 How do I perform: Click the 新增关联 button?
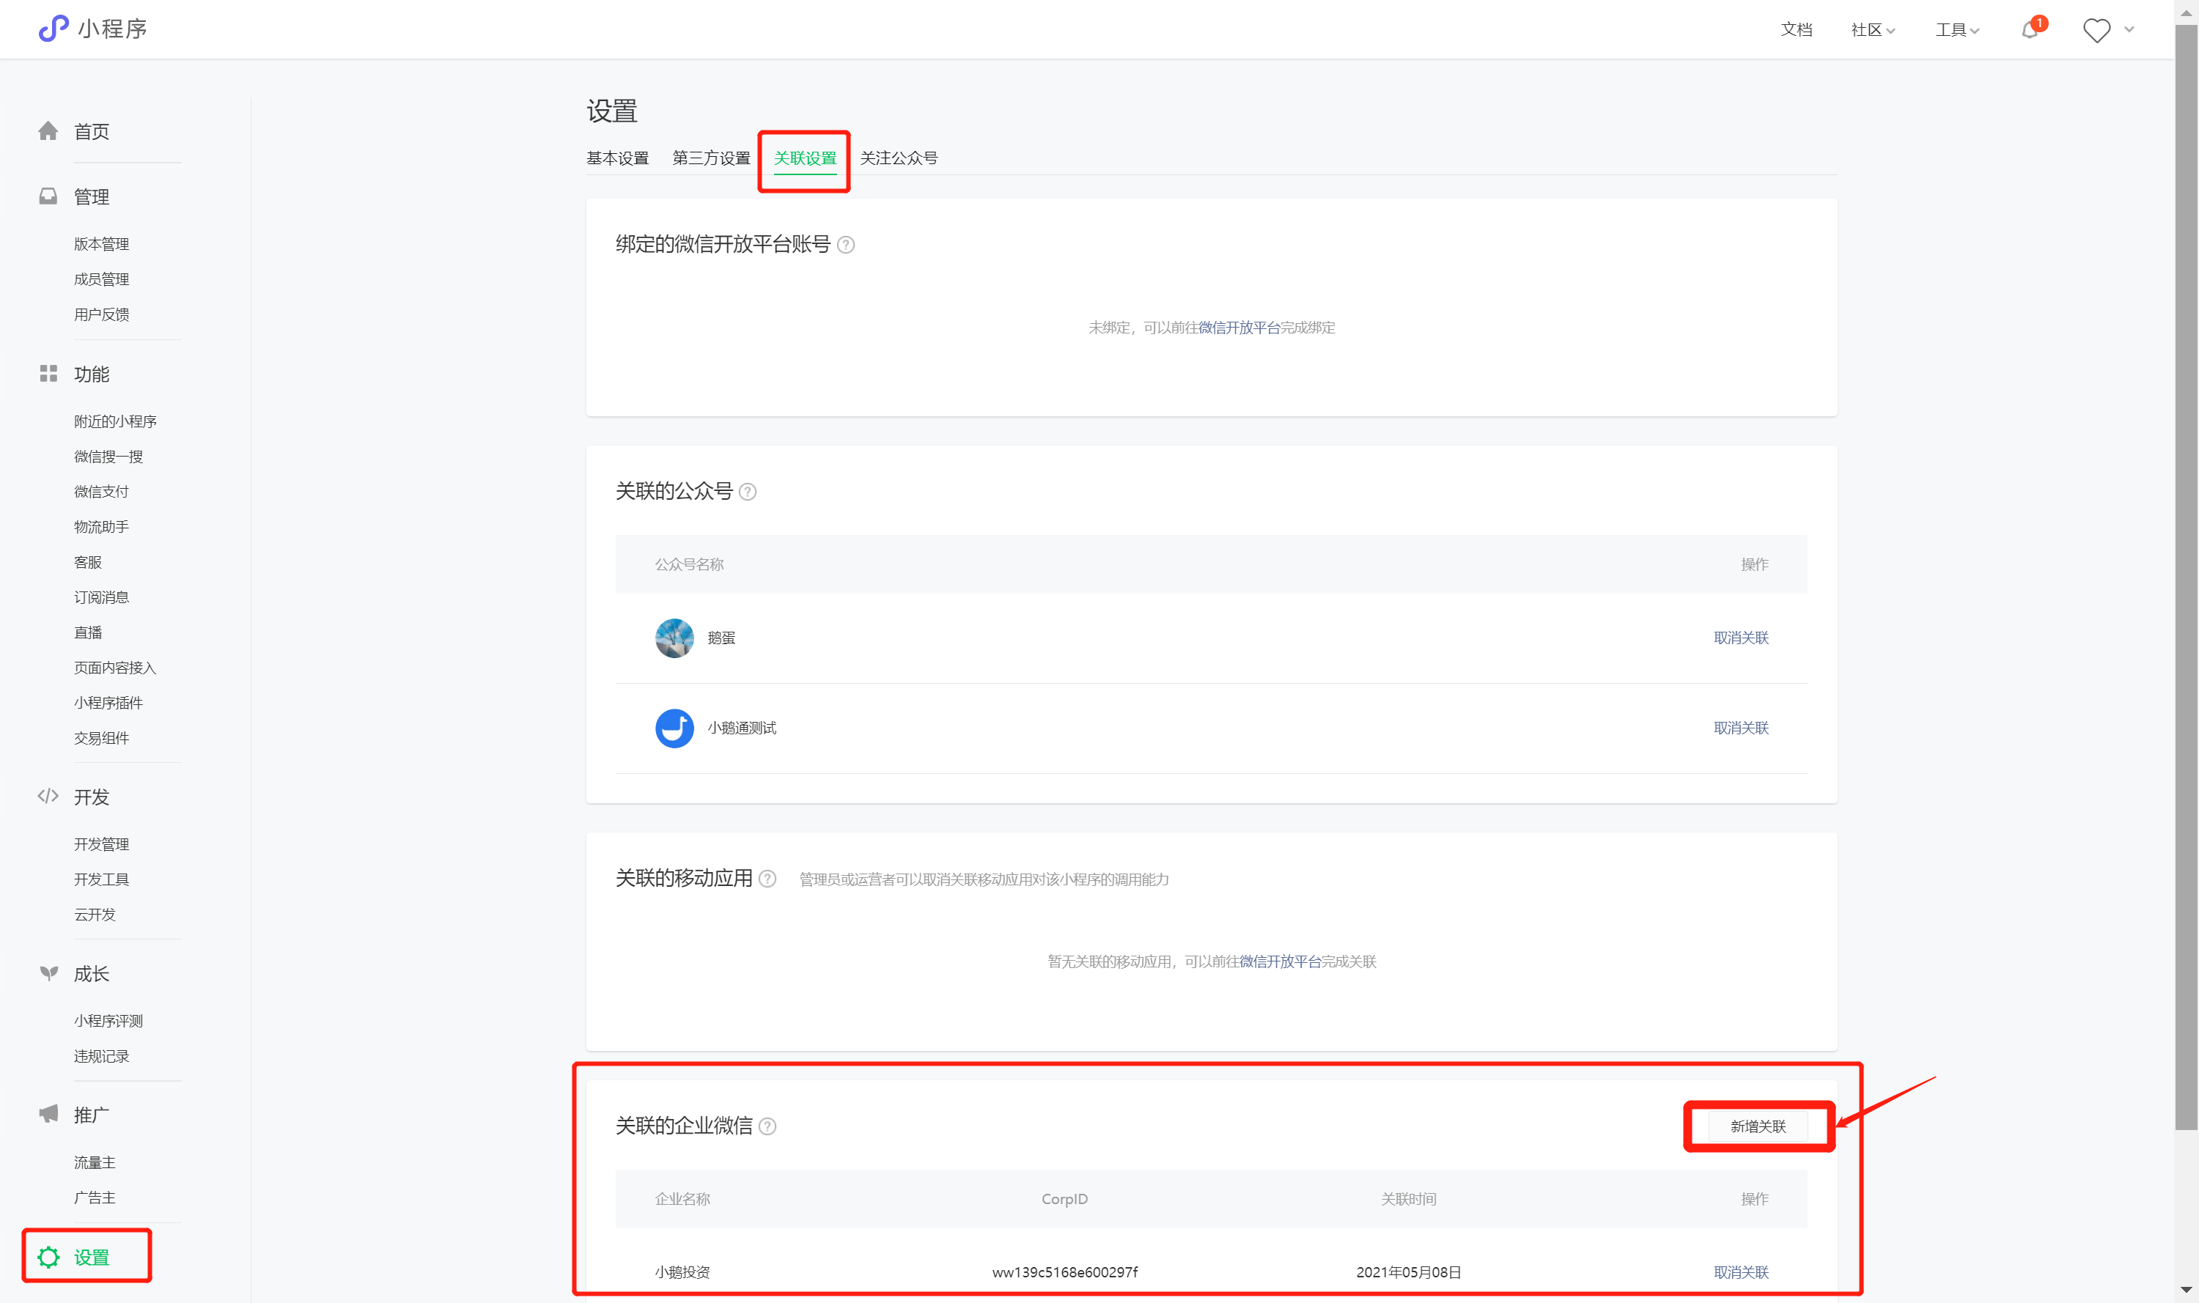tap(1758, 1126)
